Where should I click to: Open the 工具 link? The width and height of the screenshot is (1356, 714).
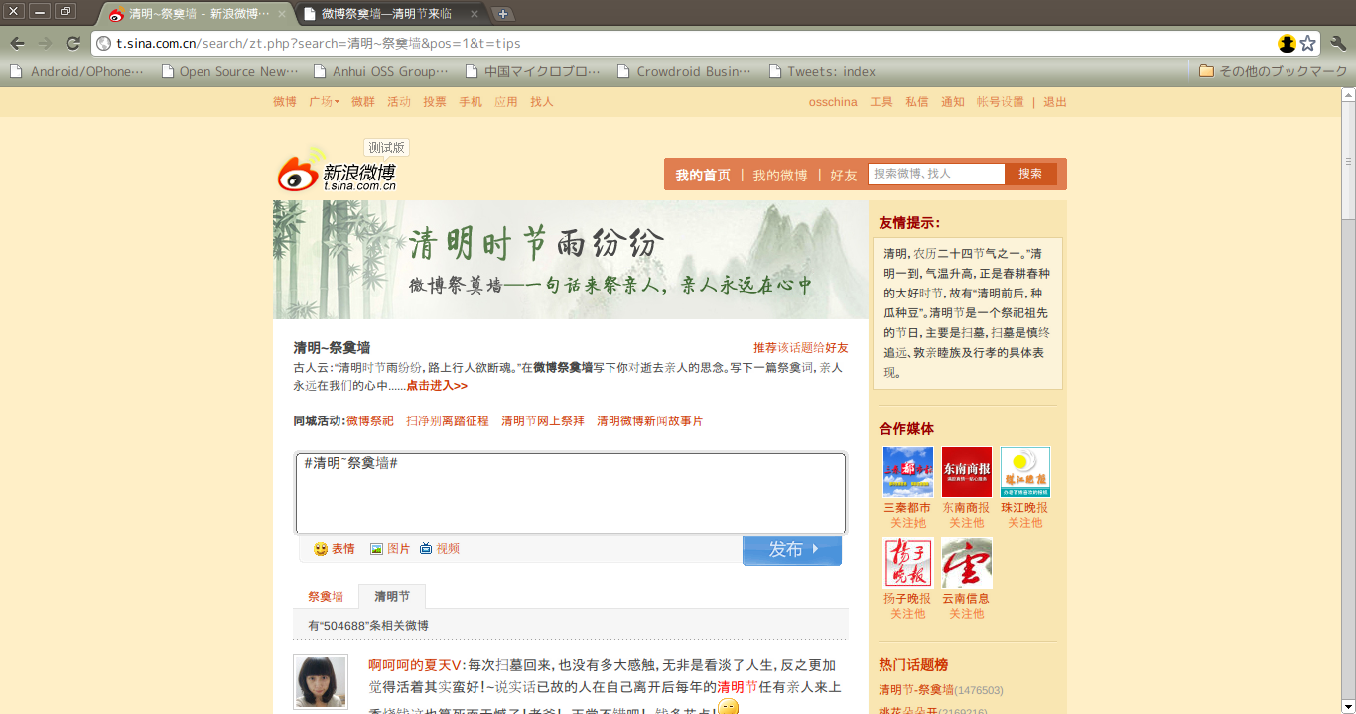pyautogui.click(x=881, y=102)
